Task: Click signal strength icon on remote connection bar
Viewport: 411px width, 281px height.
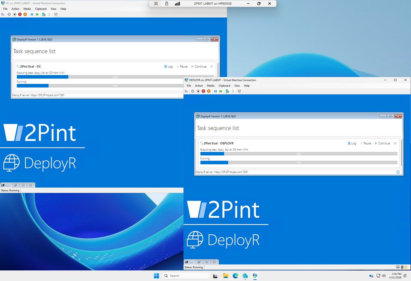Action: point(178,4)
